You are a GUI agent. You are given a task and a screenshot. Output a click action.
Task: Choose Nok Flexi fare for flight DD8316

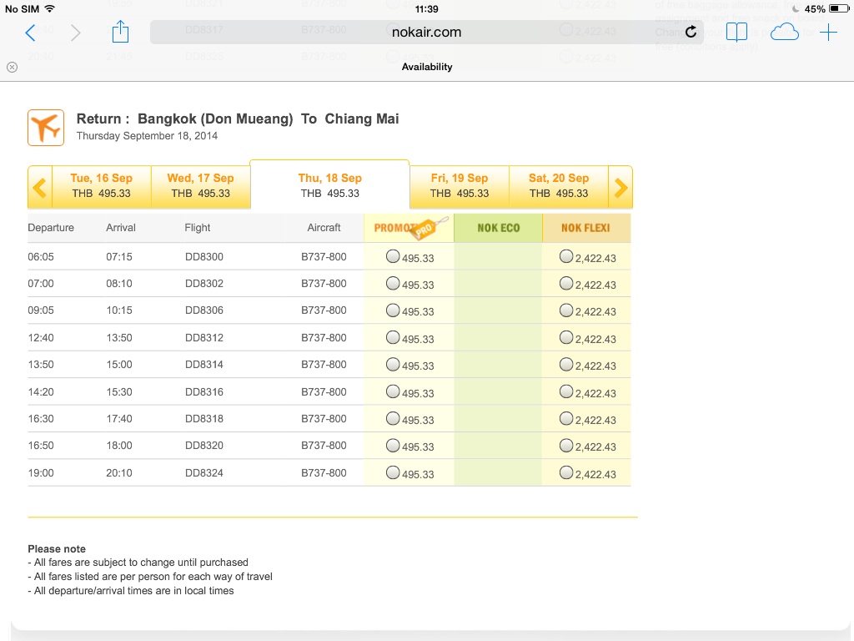coord(566,391)
